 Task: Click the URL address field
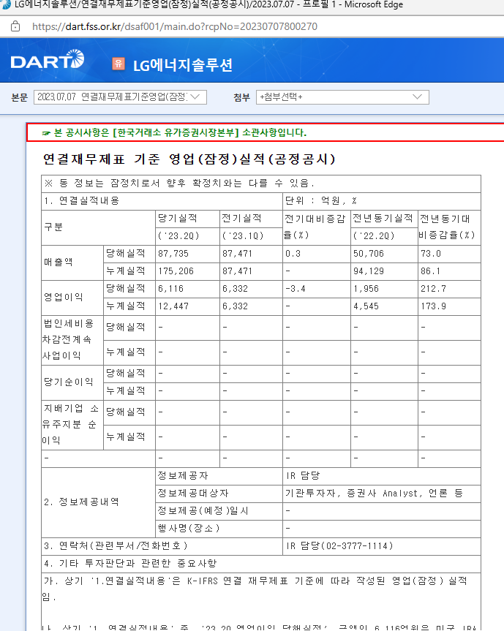tap(175, 26)
